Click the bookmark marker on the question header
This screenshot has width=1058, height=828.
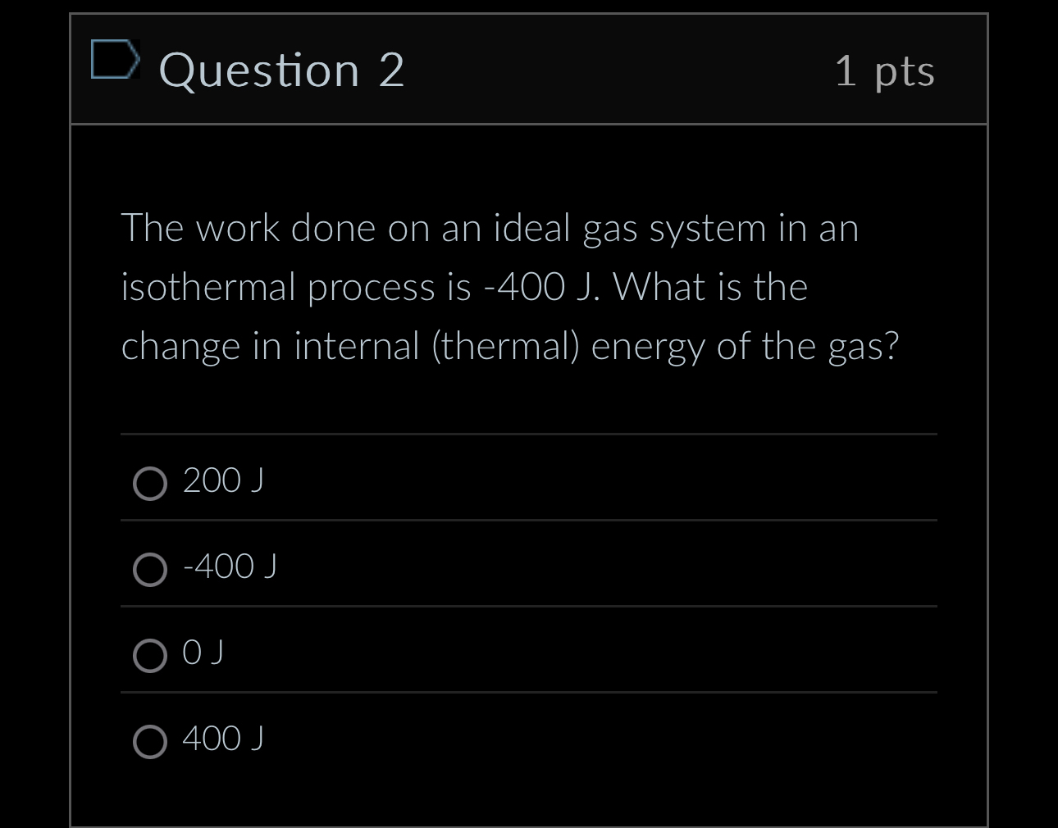(x=116, y=61)
